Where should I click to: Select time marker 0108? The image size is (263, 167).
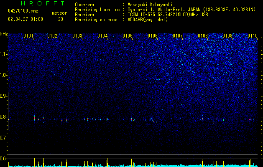point(203,36)
